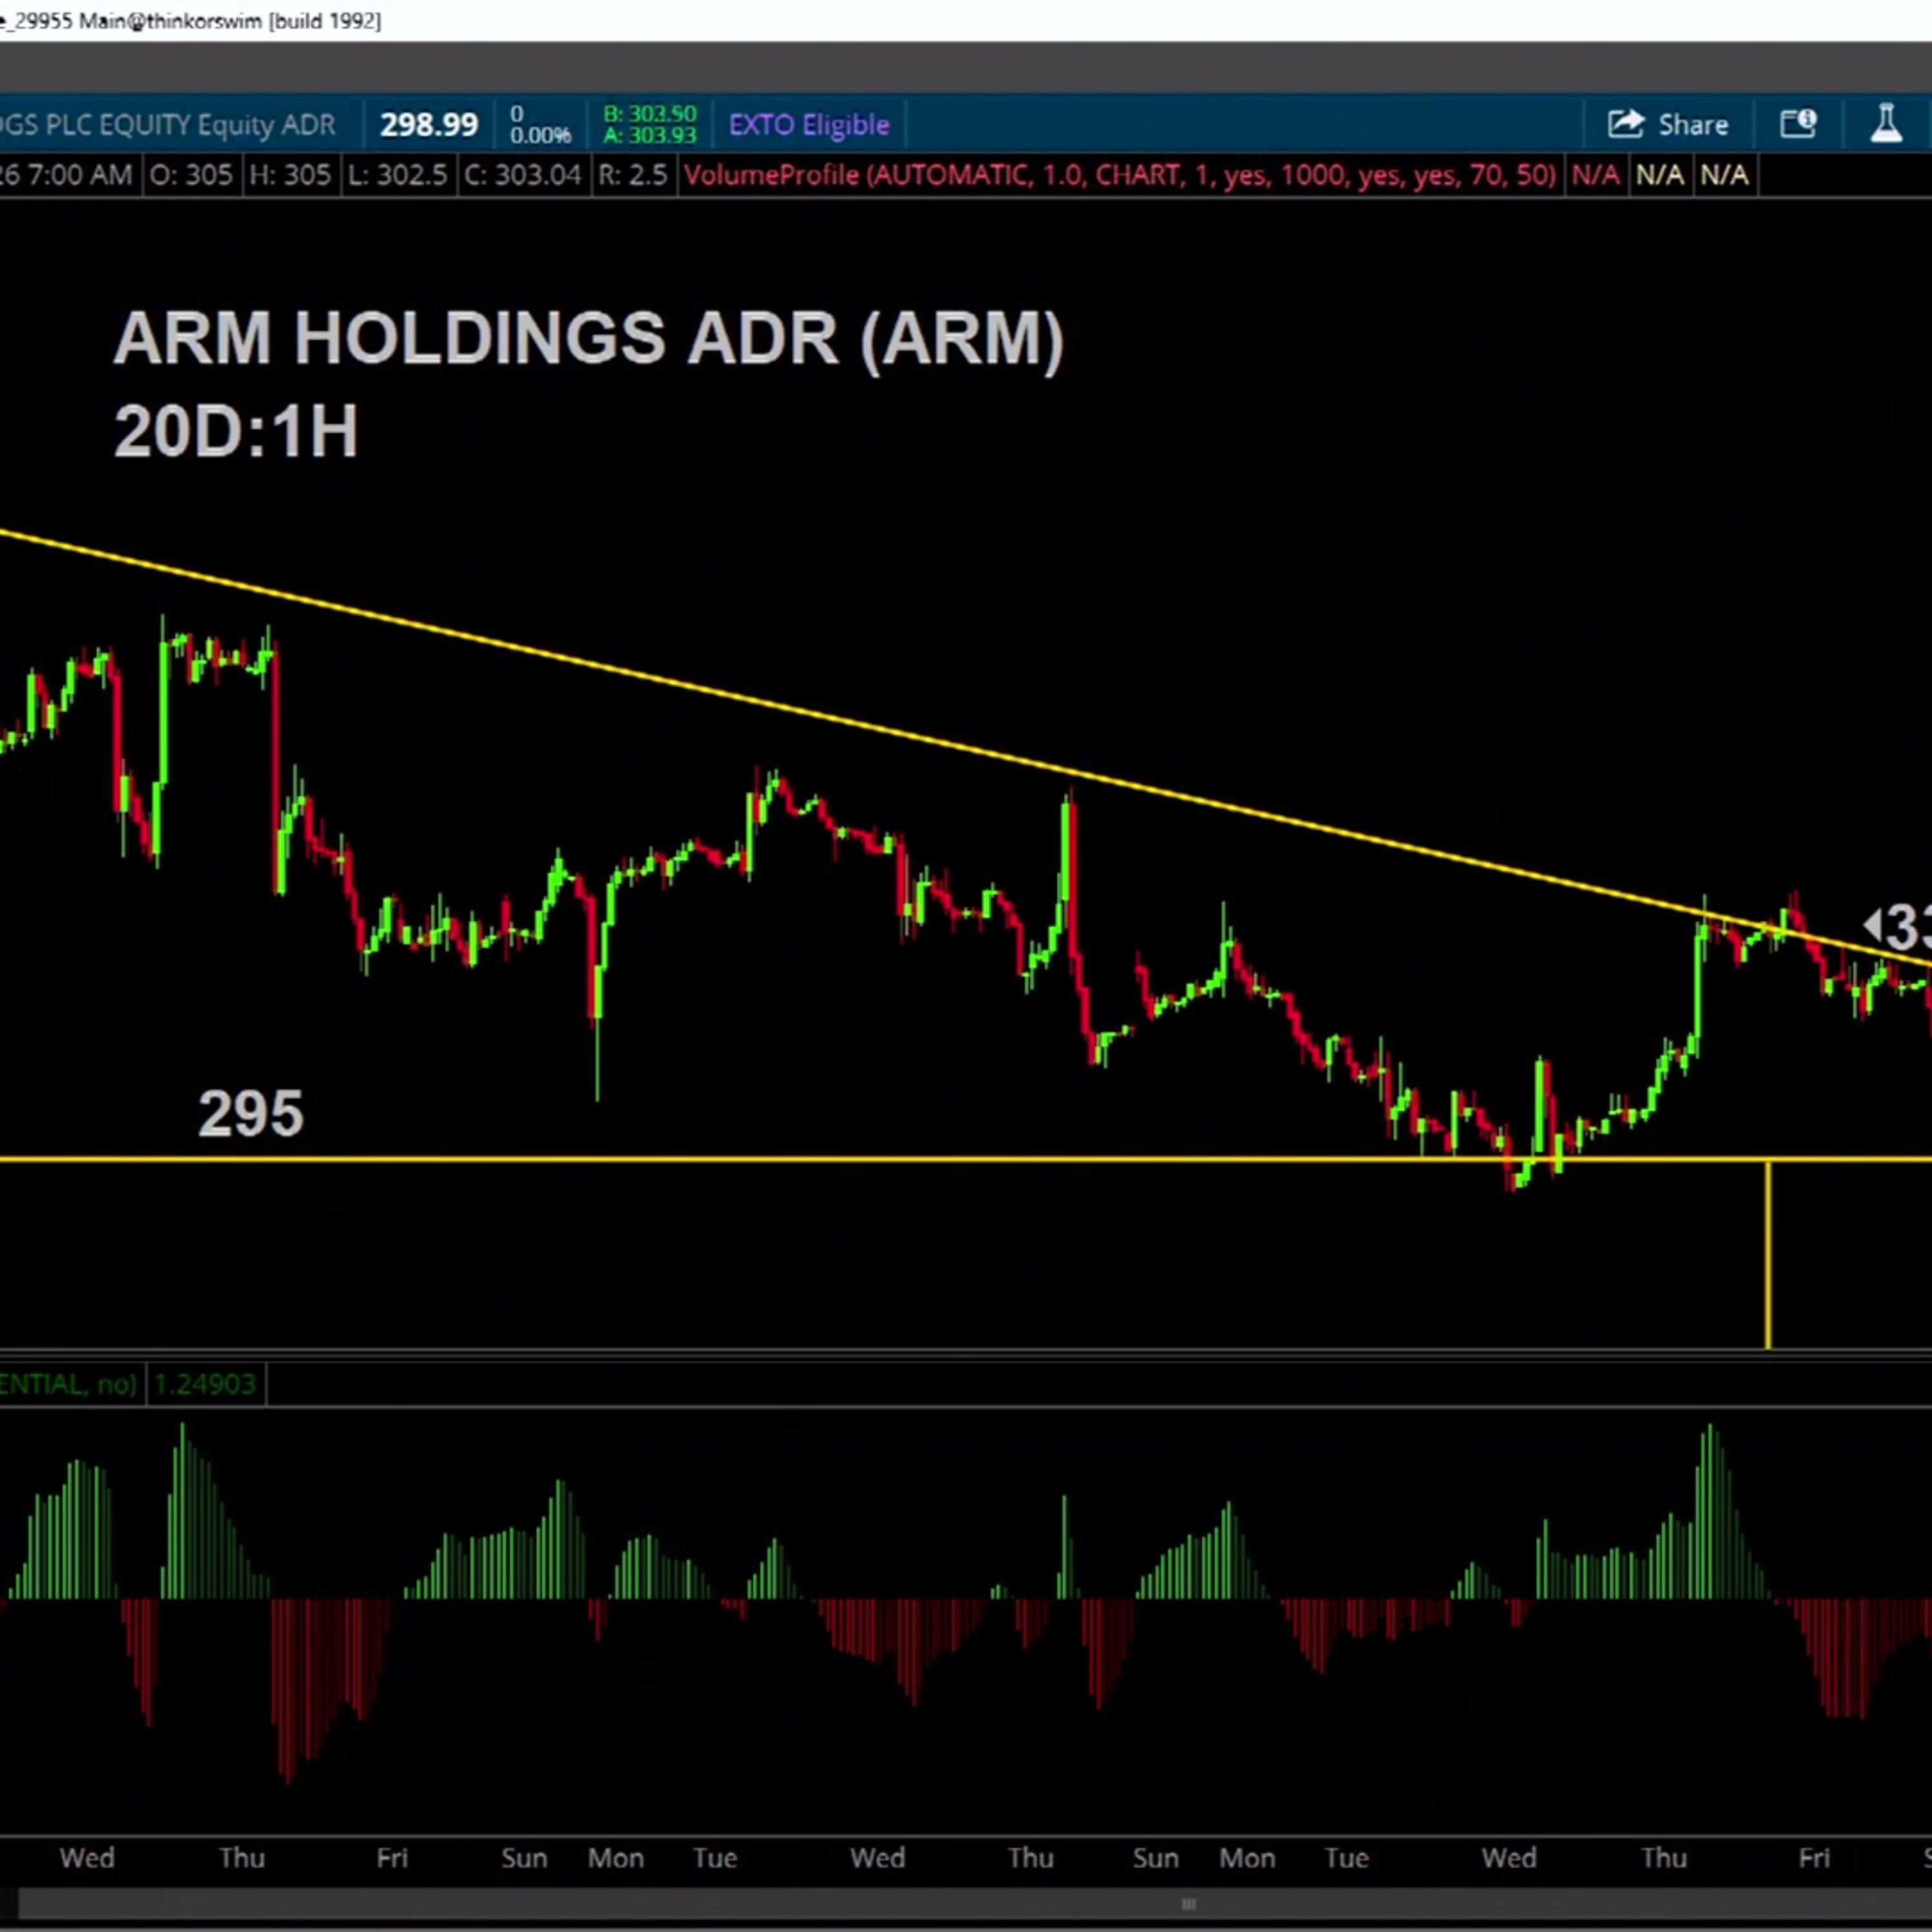Click the share arrow icon
The width and height of the screenshot is (1932, 1932).
click(x=1626, y=124)
